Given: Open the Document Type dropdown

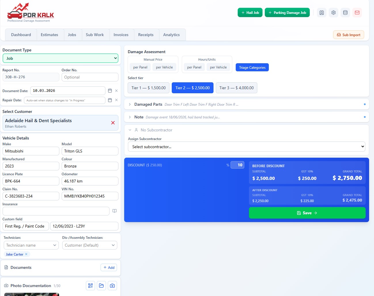Looking at the screenshot, I should click(x=61, y=58).
